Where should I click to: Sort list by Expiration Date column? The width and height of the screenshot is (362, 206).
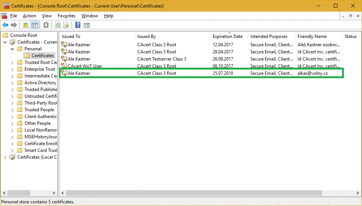pyautogui.click(x=227, y=36)
